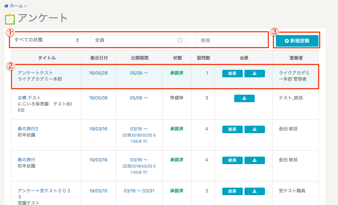View 結果 for アンケートテスト survey

pos(232,74)
